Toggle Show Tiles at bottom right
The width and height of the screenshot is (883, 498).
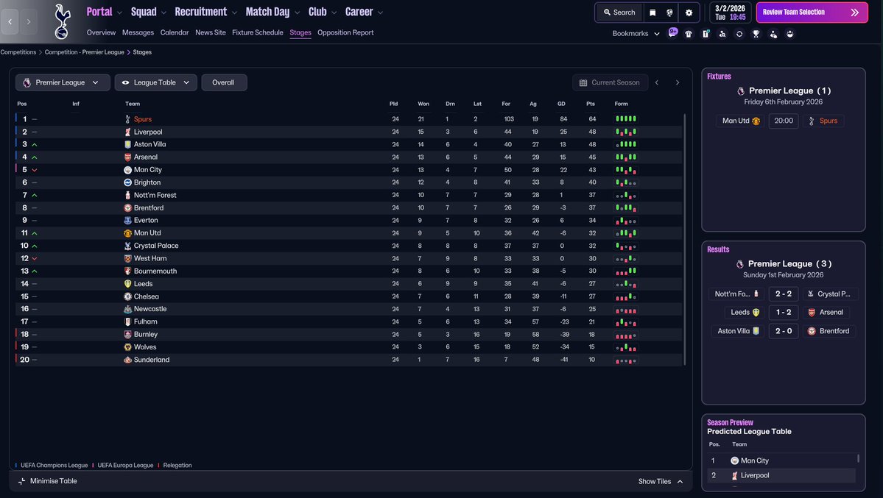pos(661,482)
